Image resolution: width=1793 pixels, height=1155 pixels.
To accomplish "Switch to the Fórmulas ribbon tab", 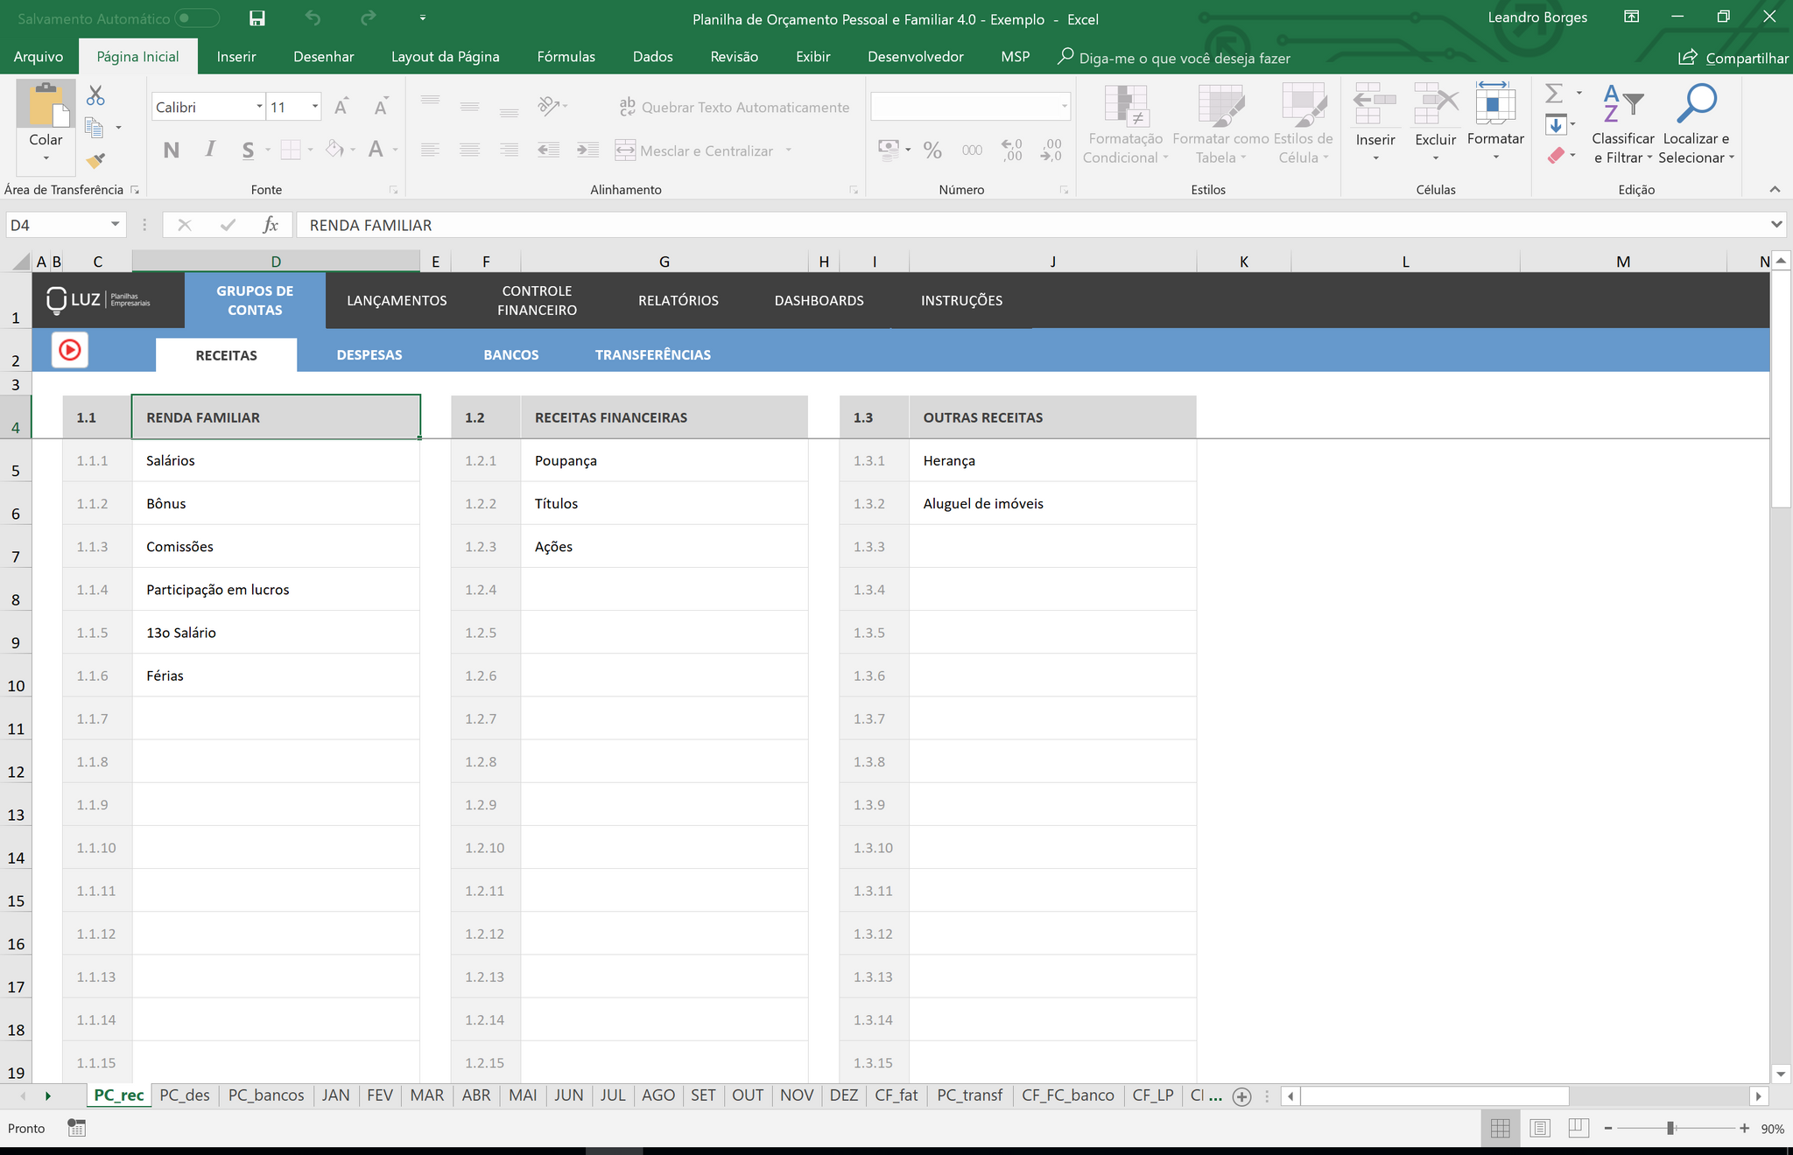I will (566, 57).
